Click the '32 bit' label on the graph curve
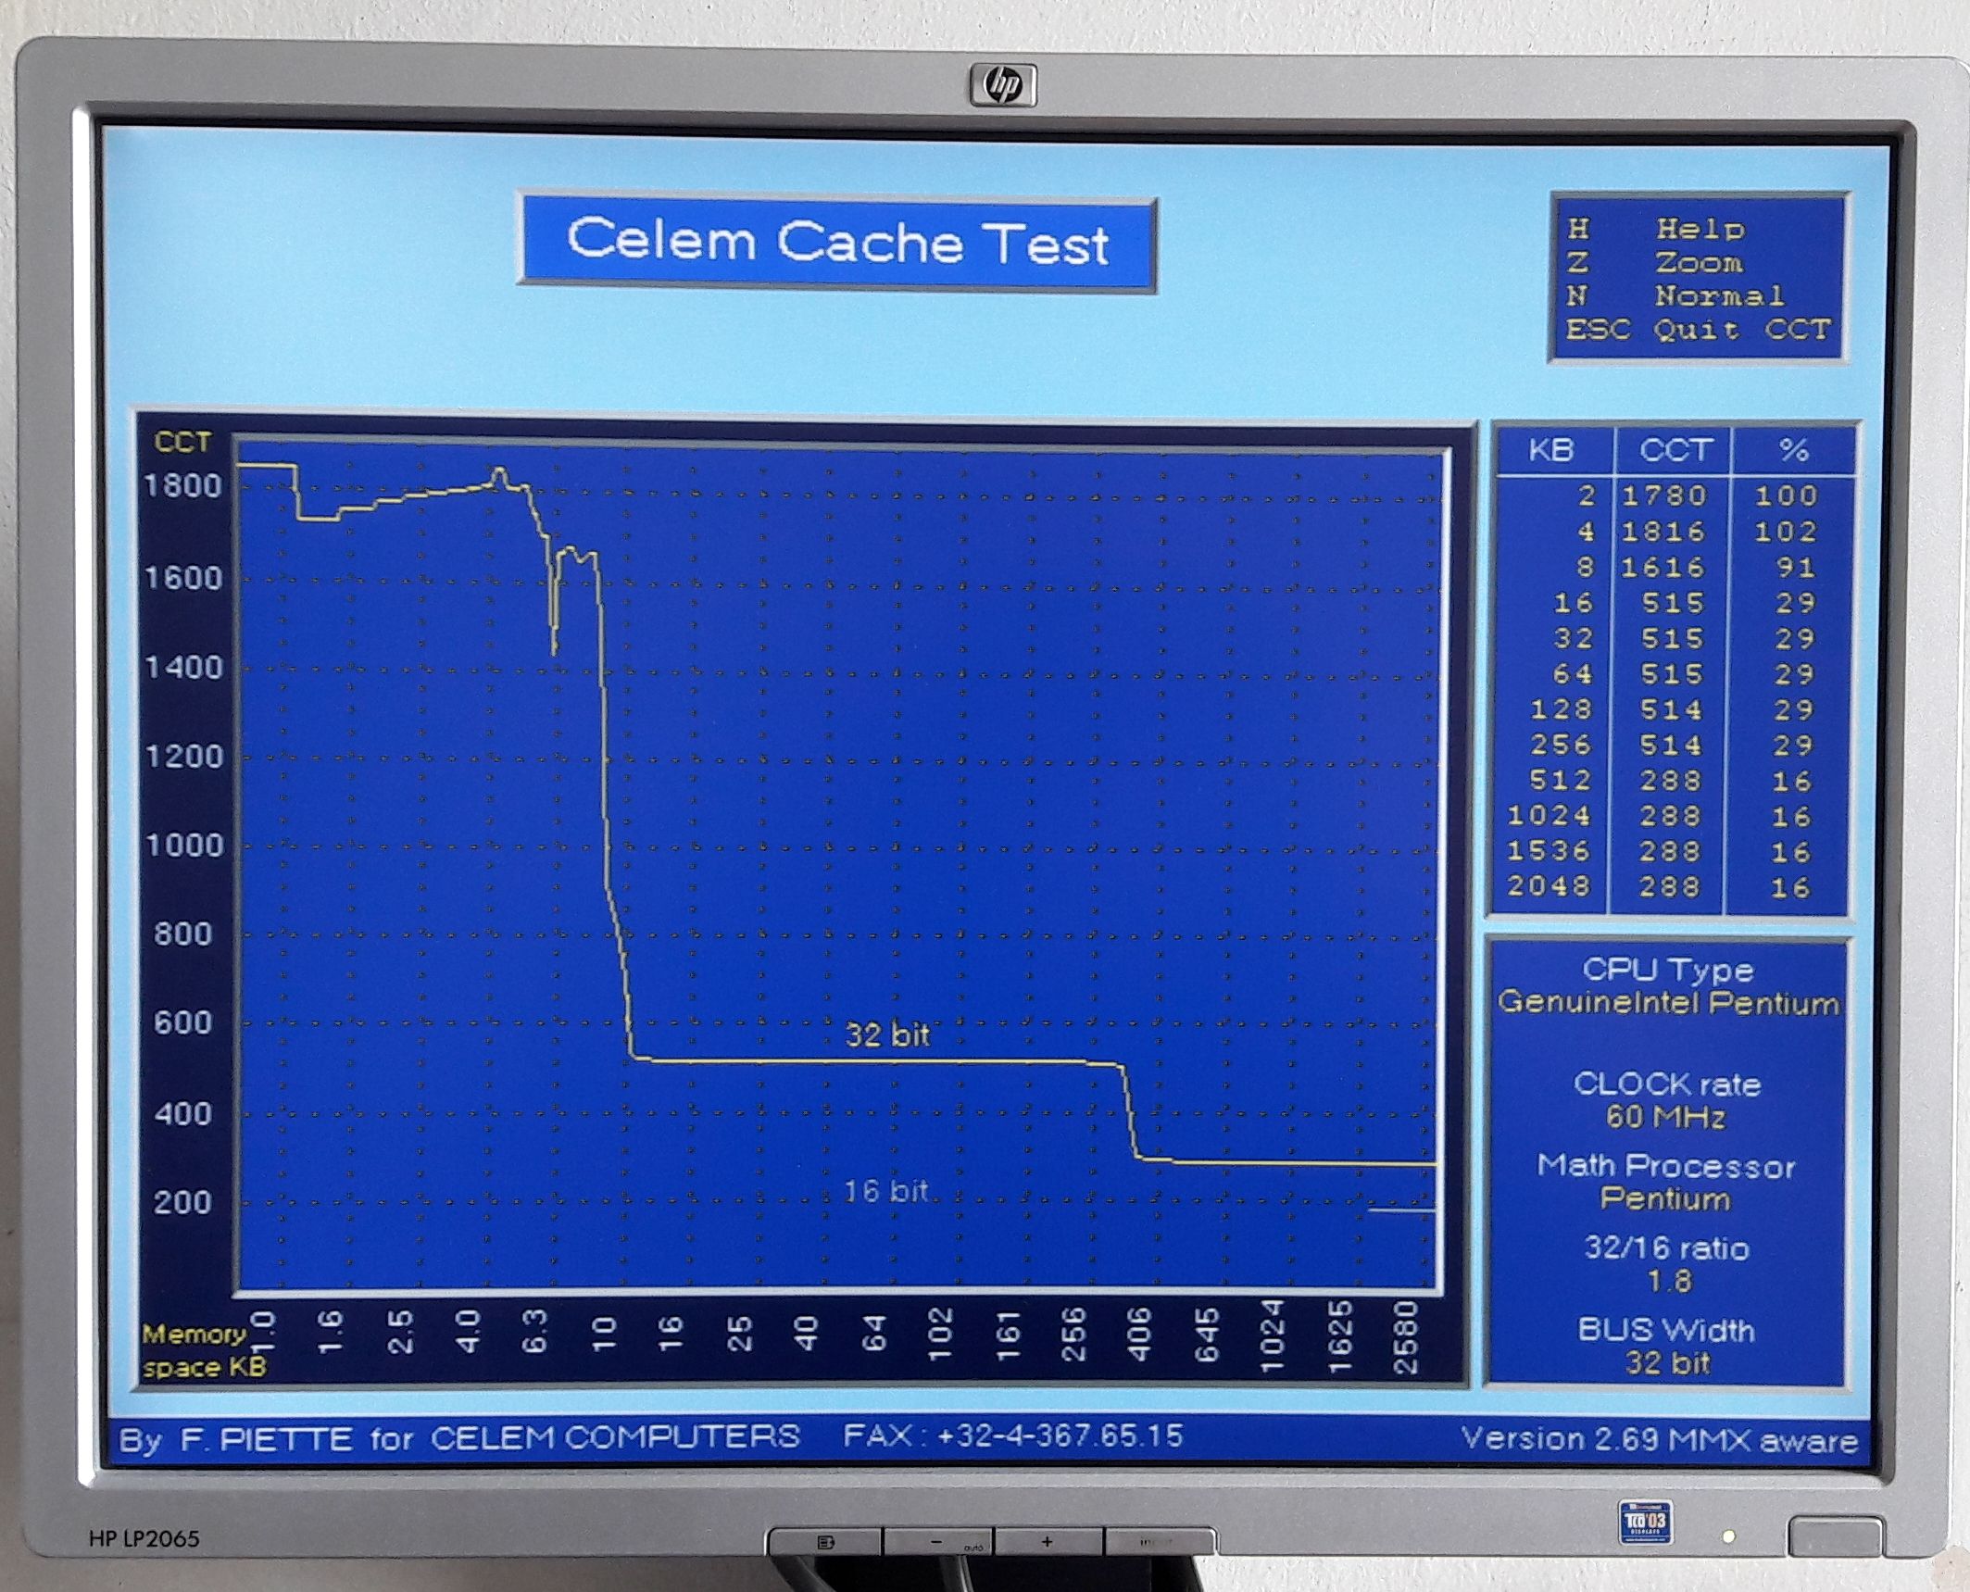The height and width of the screenshot is (1592, 1970). [887, 1034]
